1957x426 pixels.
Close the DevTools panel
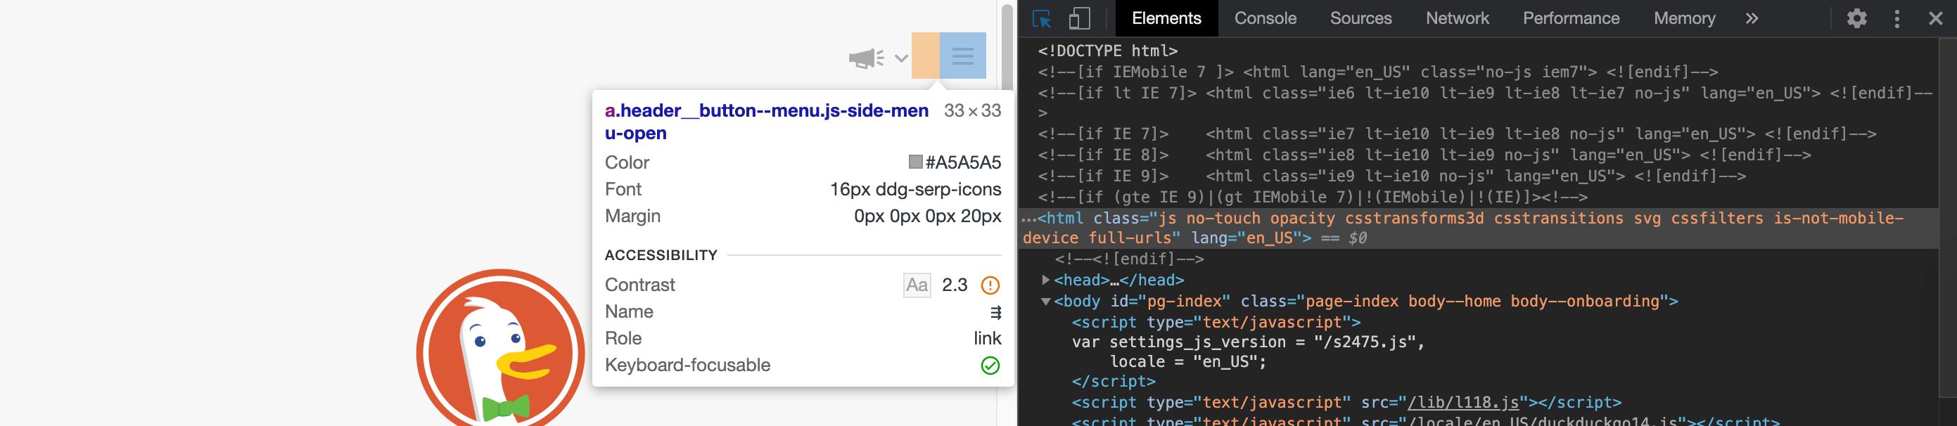click(1936, 18)
